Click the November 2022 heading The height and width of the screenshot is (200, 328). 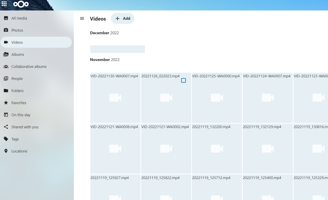pyautogui.click(x=105, y=60)
